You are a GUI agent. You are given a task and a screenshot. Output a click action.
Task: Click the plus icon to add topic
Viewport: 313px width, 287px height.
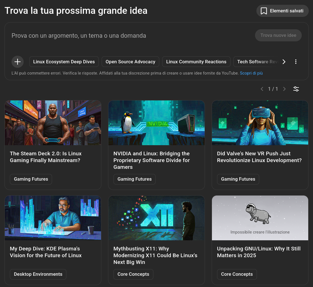[x=17, y=62]
